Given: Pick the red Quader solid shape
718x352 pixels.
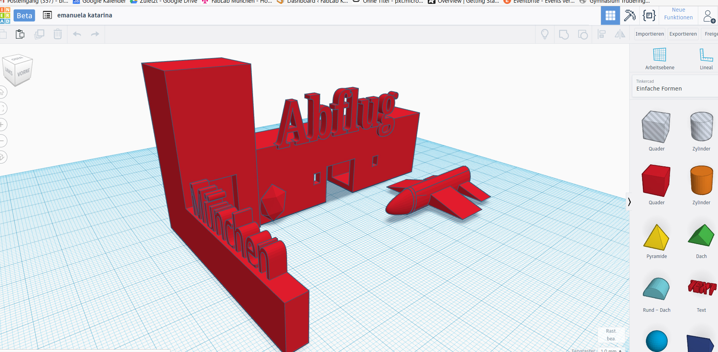Looking at the screenshot, I should (x=656, y=181).
